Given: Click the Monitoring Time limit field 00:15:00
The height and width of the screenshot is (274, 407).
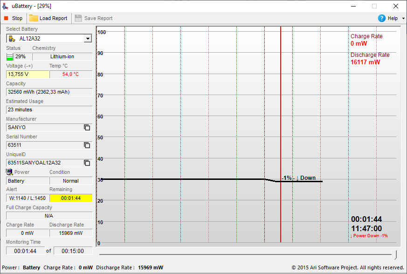Looking at the screenshot, I should pyautogui.click(x=73, y=251).
